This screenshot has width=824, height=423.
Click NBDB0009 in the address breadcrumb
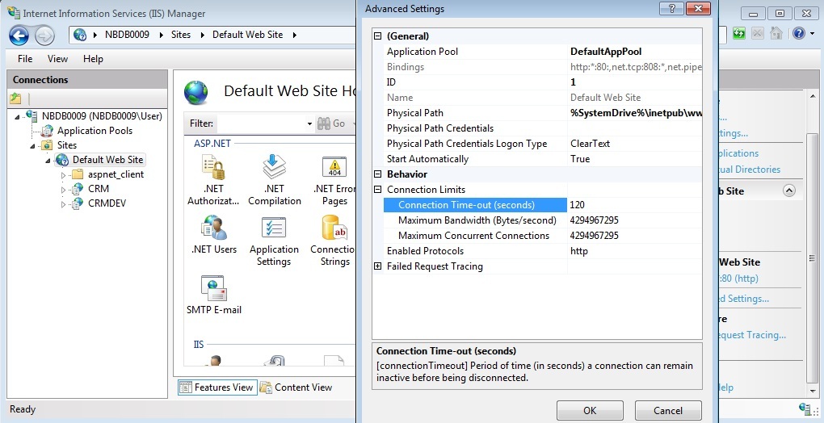coord(127,35)
